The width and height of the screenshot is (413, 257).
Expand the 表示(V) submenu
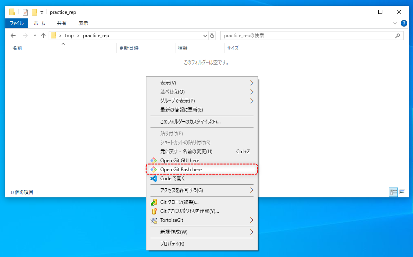click(x=251, y=83)
